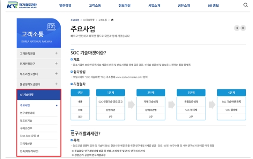Click the print icon button
Viewport: 253px width, 159px height.
[x=243, y=28]
